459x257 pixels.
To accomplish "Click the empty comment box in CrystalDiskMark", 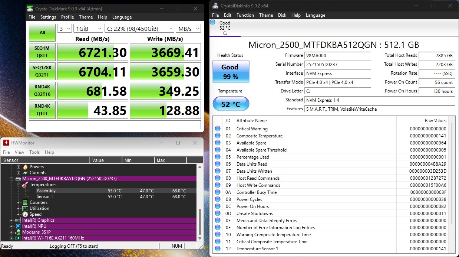I will click(x=115, y=125).
